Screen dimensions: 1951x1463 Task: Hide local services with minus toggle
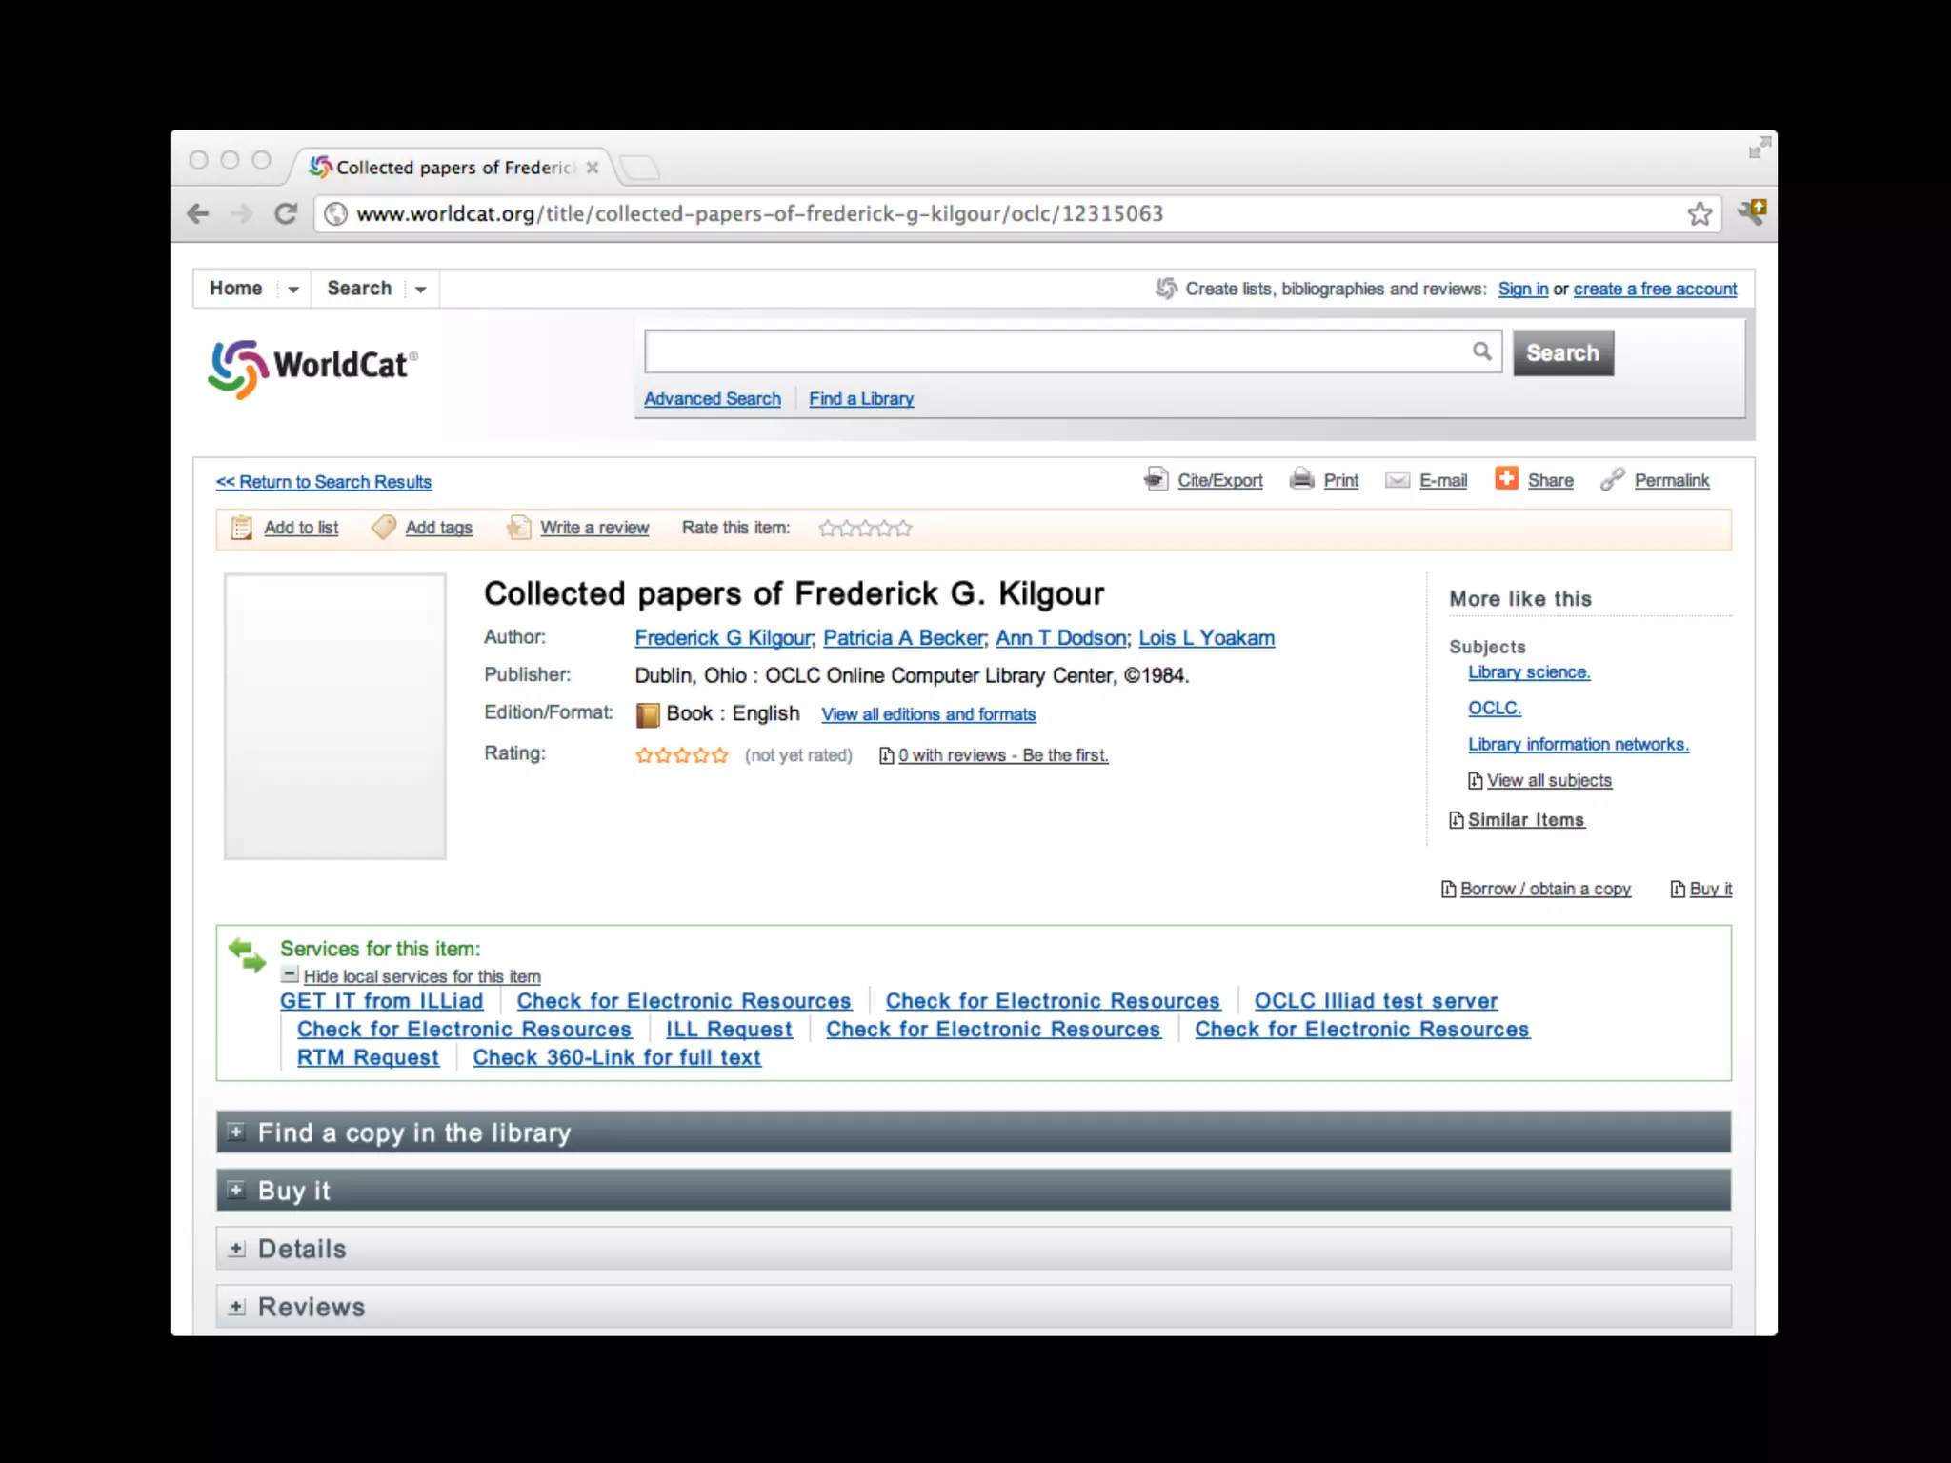pos(290,974)
